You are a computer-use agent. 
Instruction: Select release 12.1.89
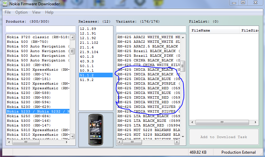click(x=96, y=29)
